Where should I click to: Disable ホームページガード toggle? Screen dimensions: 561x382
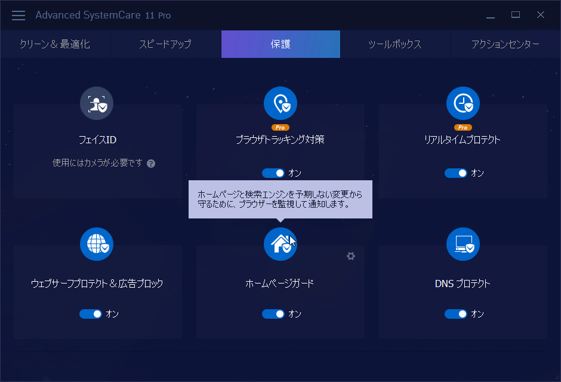click(273, 314)
